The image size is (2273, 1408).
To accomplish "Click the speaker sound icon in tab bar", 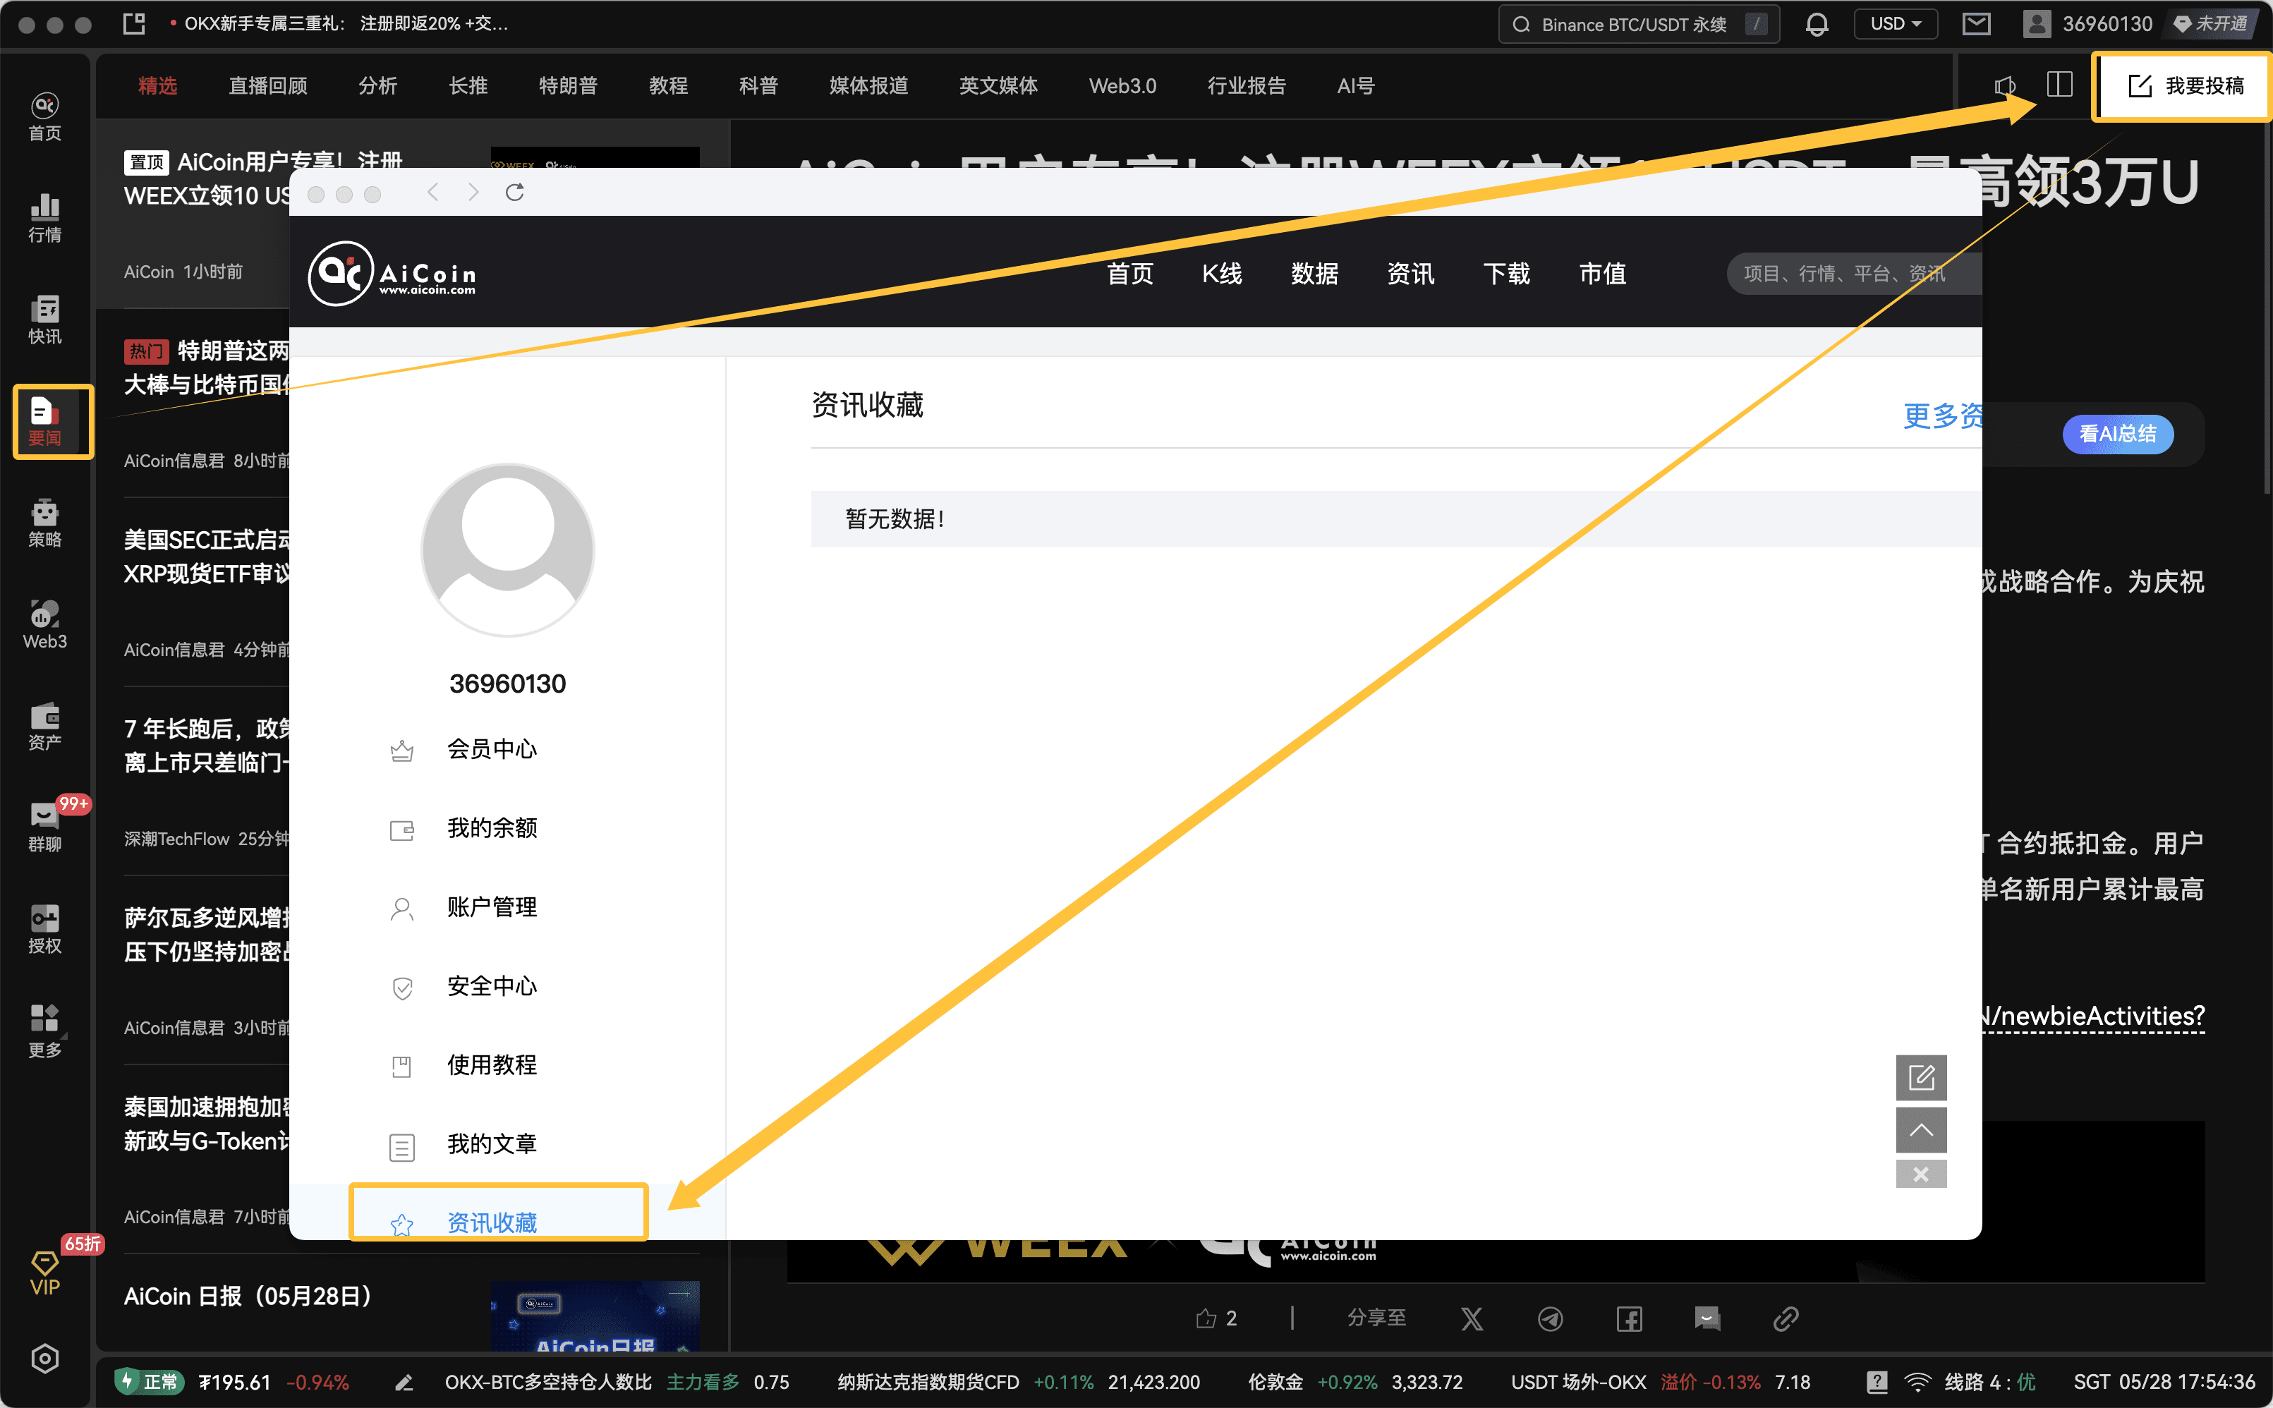I will click(x=2005, y=85).
